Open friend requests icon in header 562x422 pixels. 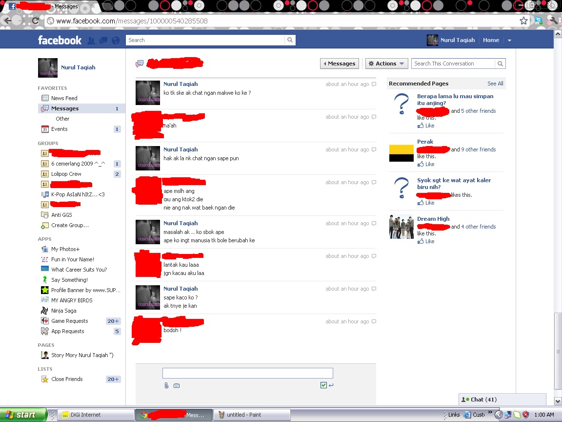[91, 41]
